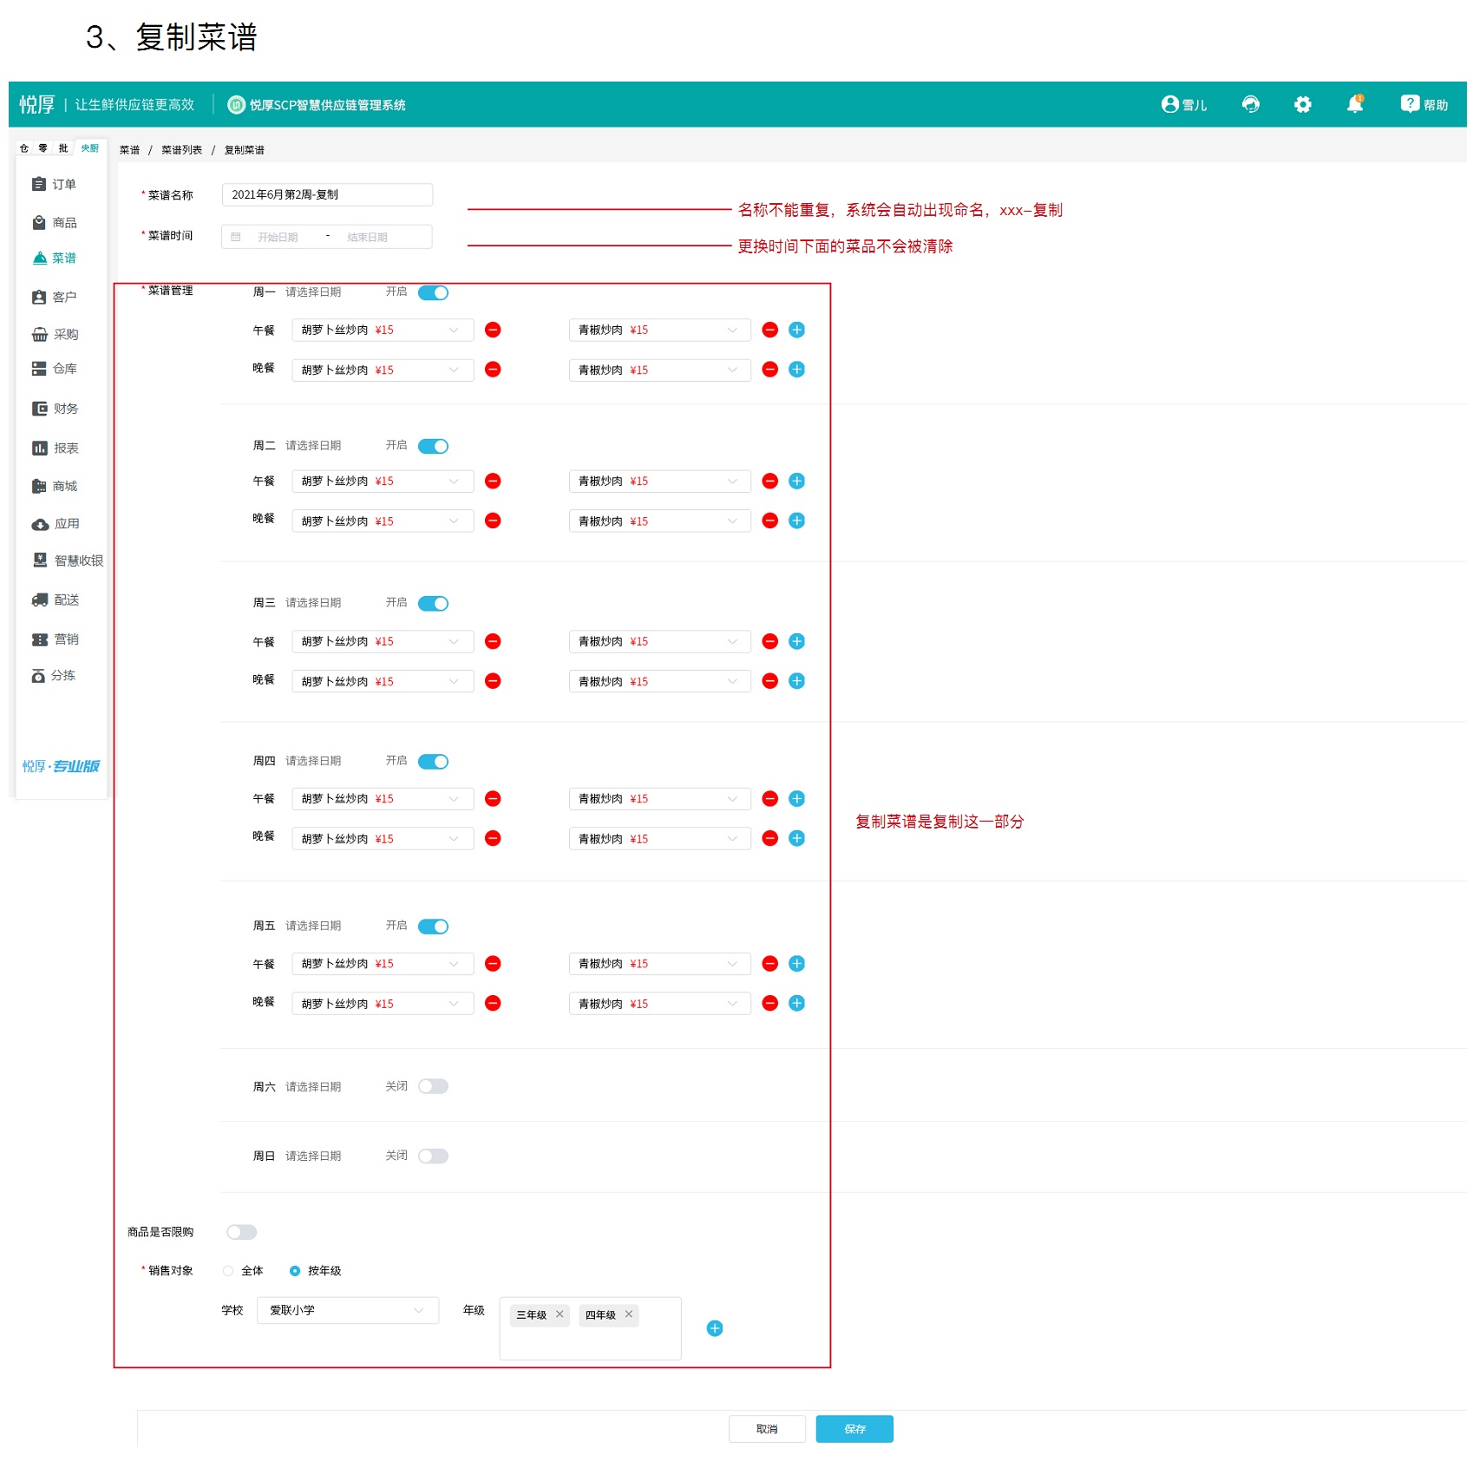Image resolution: width=1473 pixels, height=1474 pixels.
Task: Select the 按年级 radio option
Action: click(x=295, y=1271)
